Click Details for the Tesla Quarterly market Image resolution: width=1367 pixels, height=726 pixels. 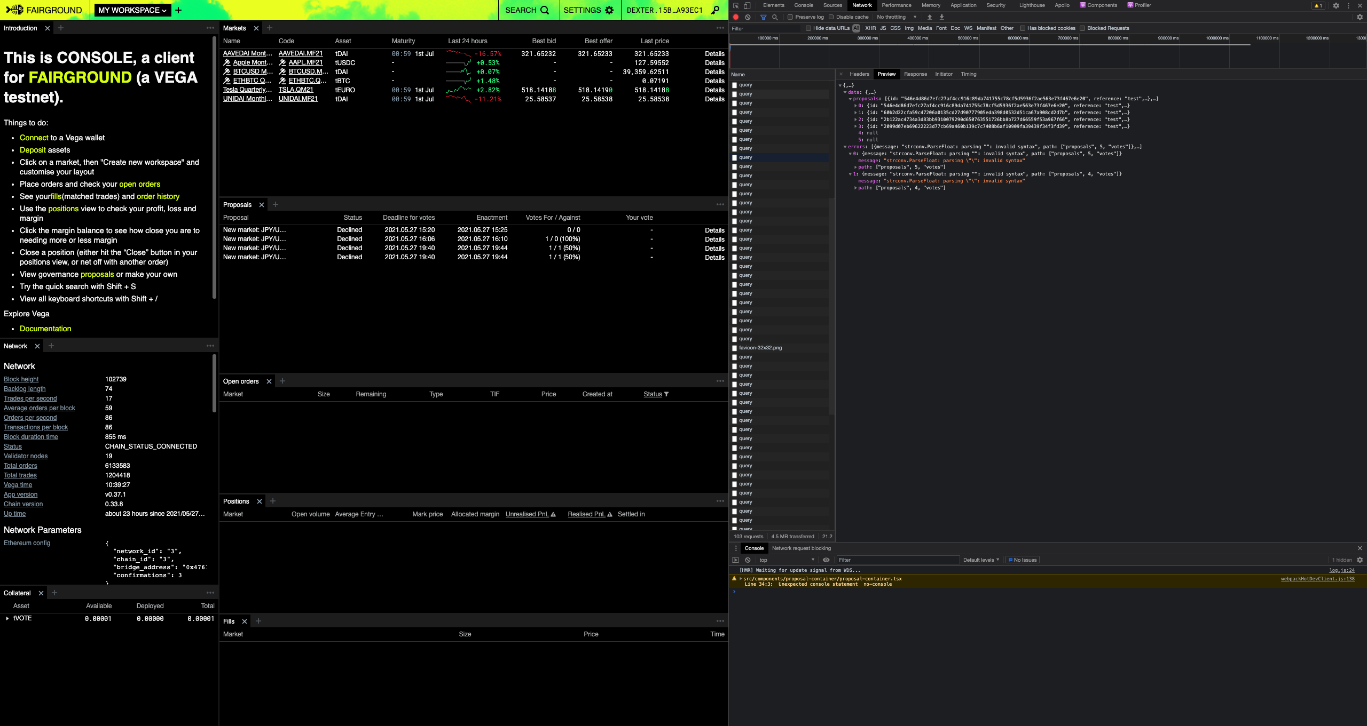714,90
